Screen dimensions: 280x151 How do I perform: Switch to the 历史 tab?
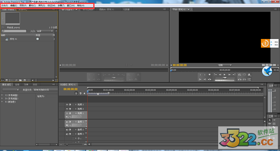(35, 85)
